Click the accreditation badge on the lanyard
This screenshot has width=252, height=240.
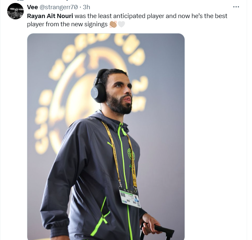coord(130,198)
